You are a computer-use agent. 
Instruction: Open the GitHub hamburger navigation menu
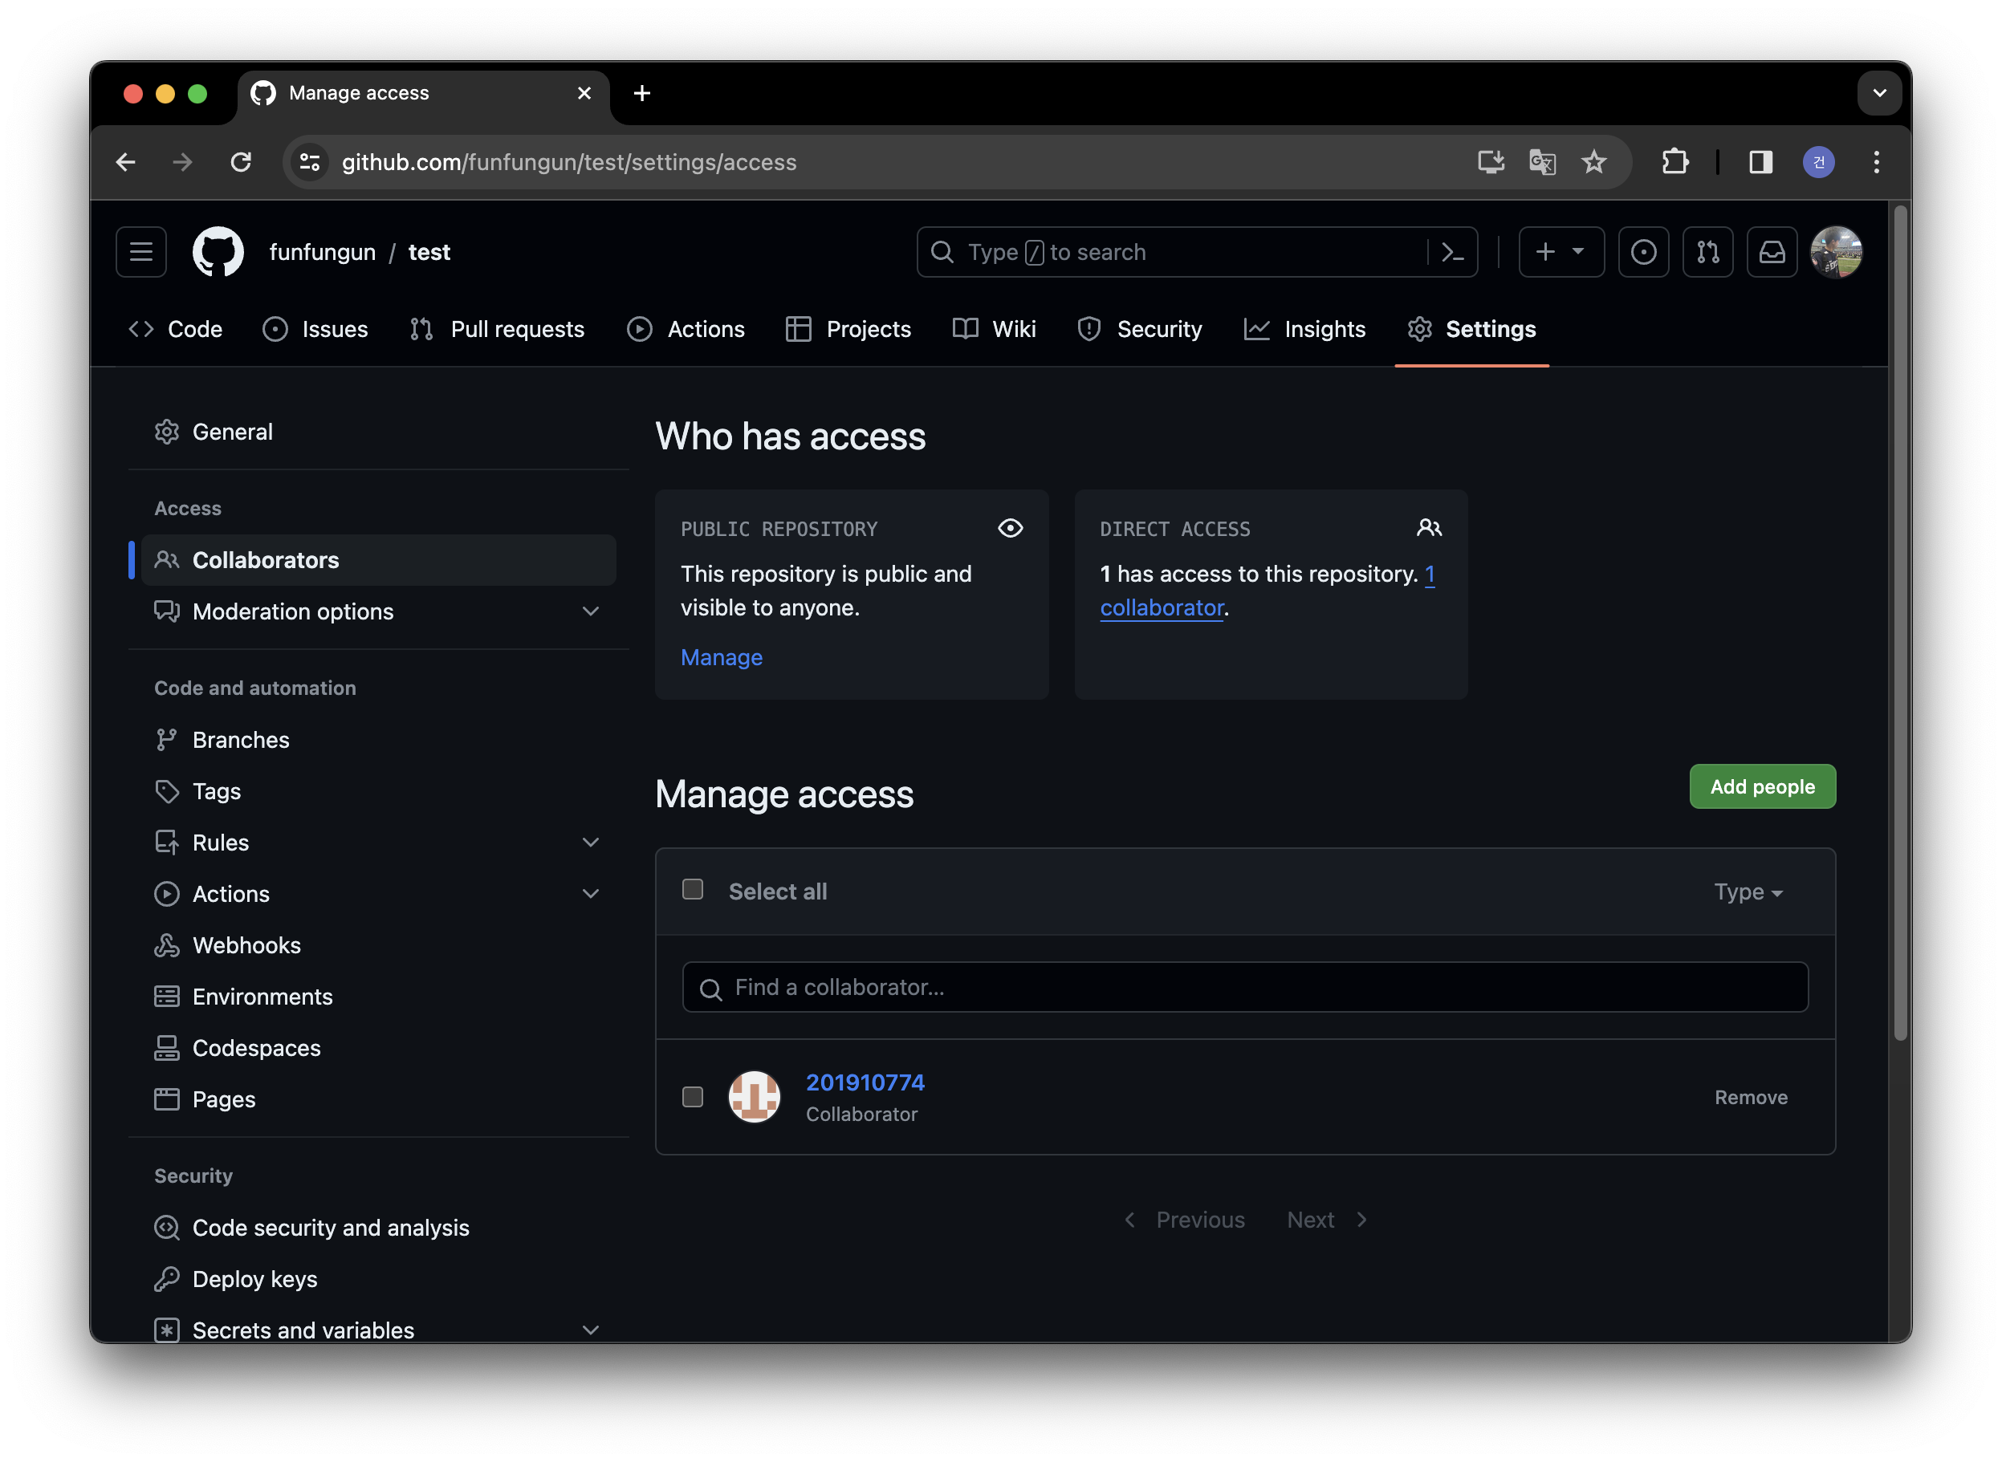(140, 252)
